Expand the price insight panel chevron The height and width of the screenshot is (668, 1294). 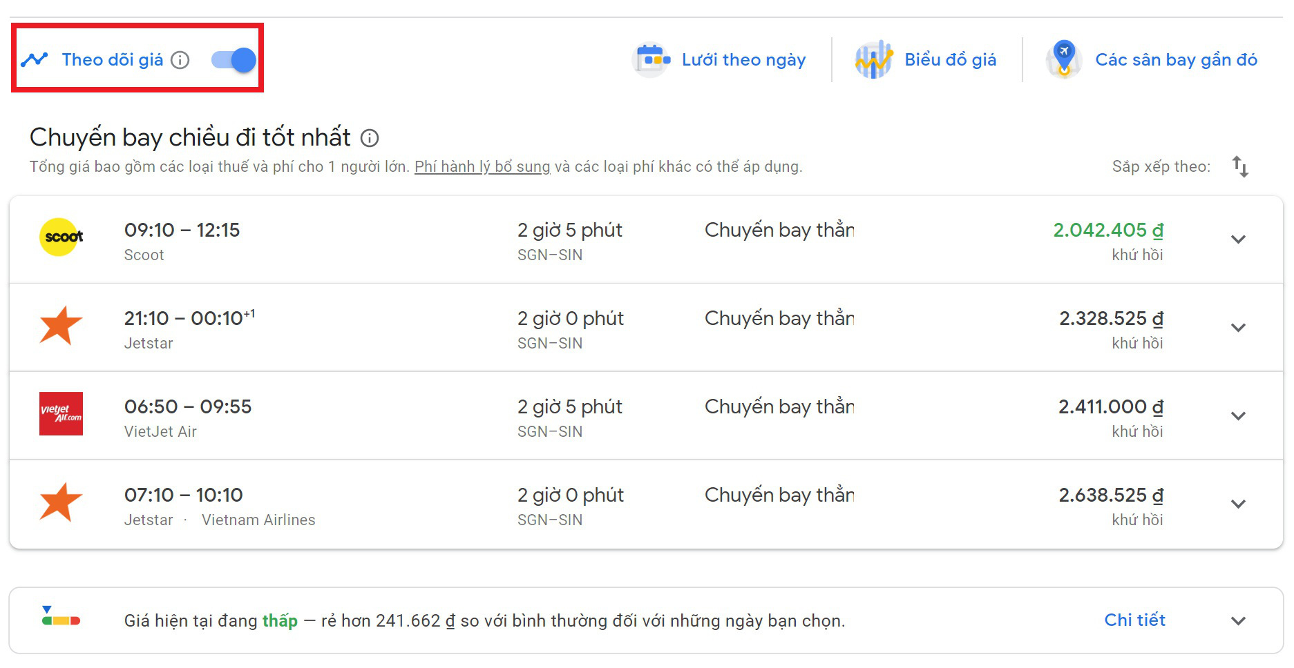pos(1238,621)
